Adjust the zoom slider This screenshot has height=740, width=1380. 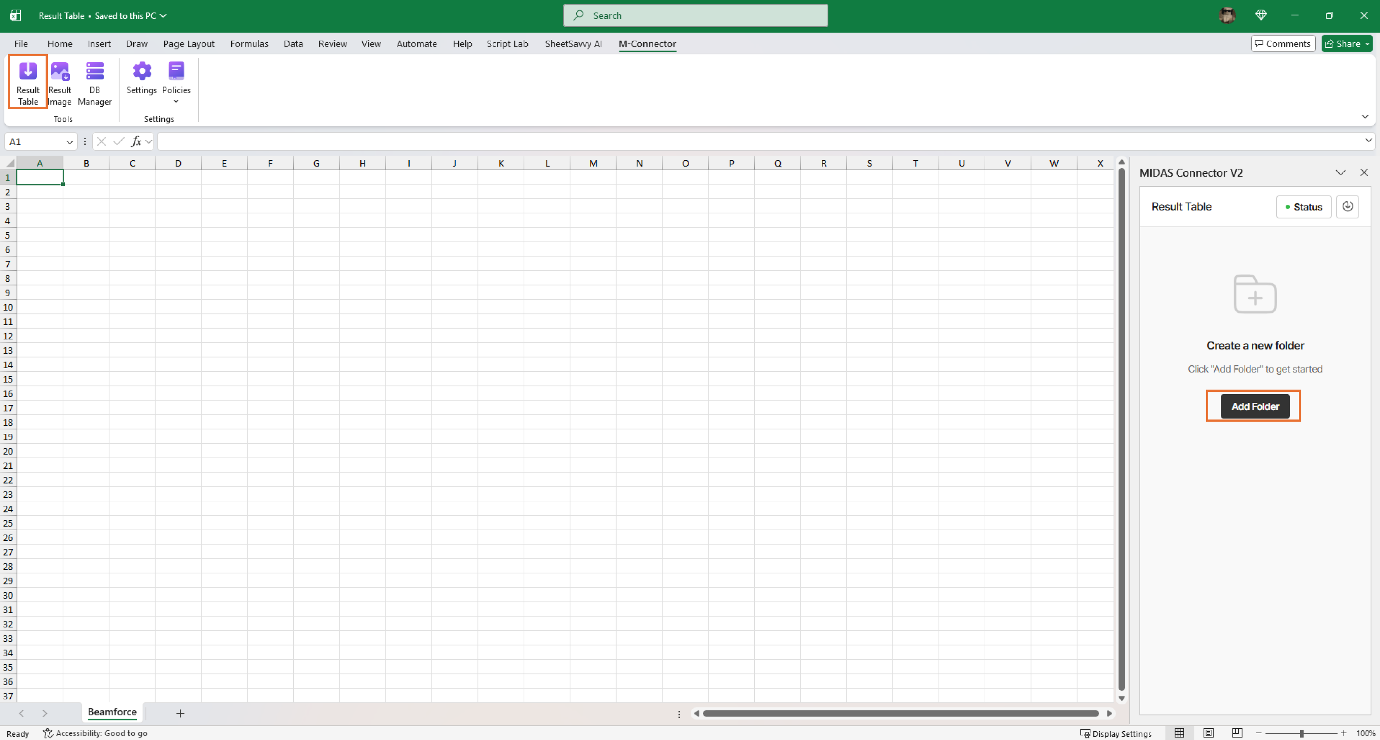[1302, 733]
